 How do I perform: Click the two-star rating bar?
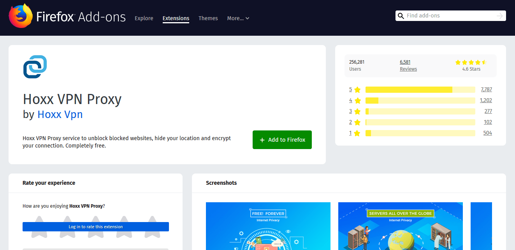pos(420,122)
